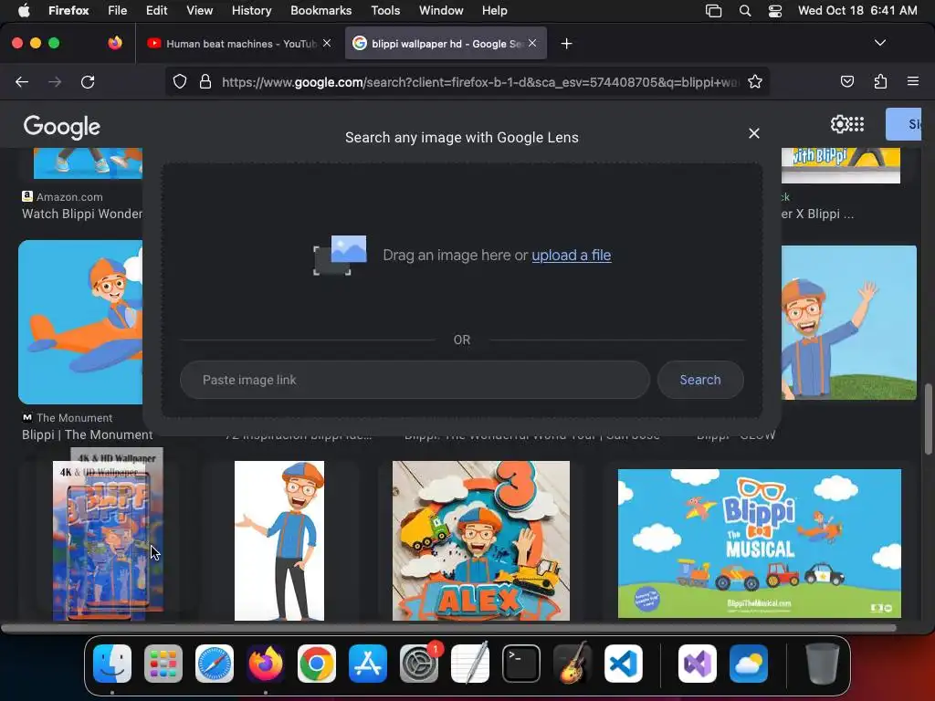Select the blippi wallpaper hd tab
This screenshot has height=701, width=935.
coord(446,44)
